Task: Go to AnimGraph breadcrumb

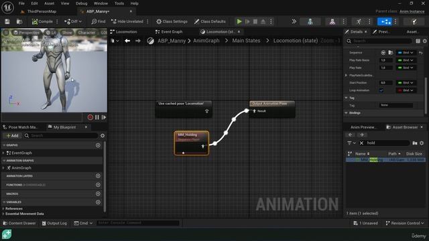Action: point(206,40)
